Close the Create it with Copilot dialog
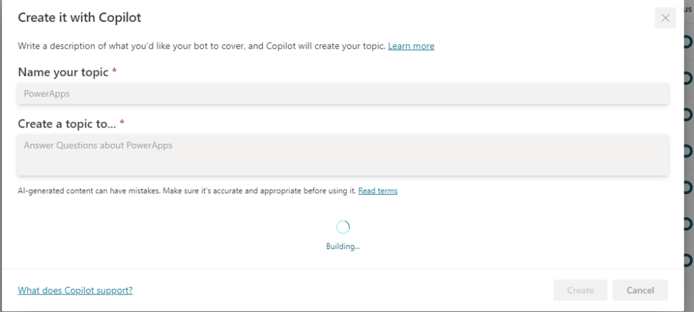This screenshot has height=312, width=694. click(665, 18)
